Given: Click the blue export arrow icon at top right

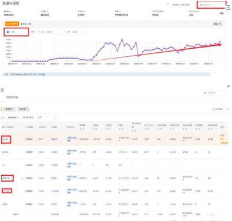Looking at the screenshot, I should click(228, 8).
